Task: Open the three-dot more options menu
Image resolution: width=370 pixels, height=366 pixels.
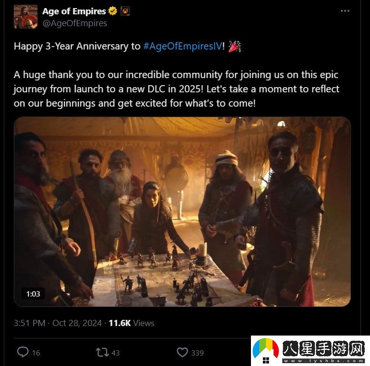Action: pos(345,11)
